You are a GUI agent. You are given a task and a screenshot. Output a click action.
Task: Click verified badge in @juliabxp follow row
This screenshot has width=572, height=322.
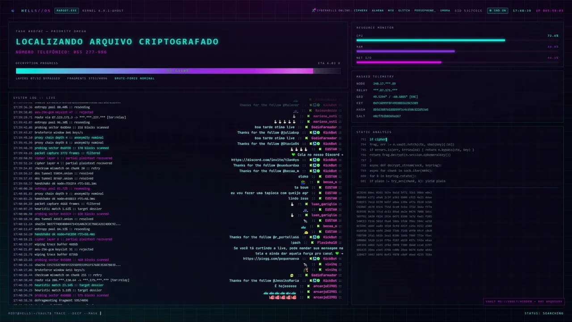[318, 132]
